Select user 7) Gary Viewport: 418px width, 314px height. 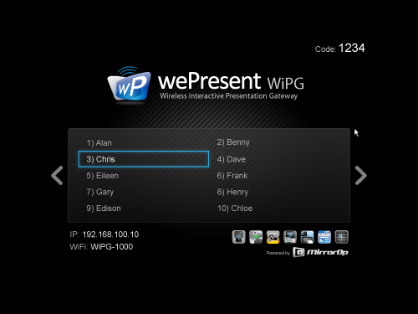point(100,192)
